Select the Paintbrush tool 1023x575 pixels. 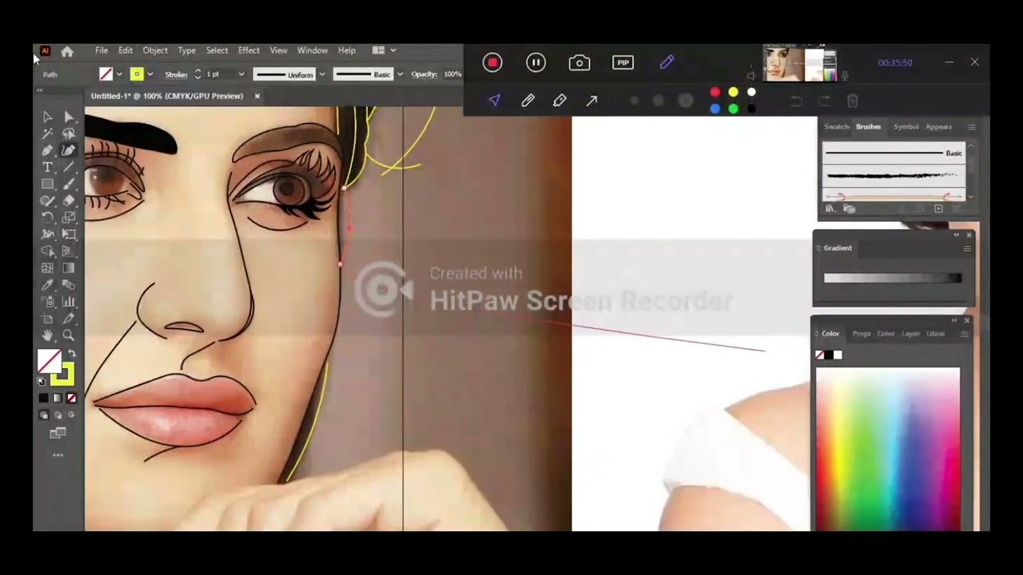coord(69,184)
